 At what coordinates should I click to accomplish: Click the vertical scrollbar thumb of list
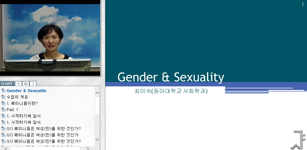click(97, 105)
